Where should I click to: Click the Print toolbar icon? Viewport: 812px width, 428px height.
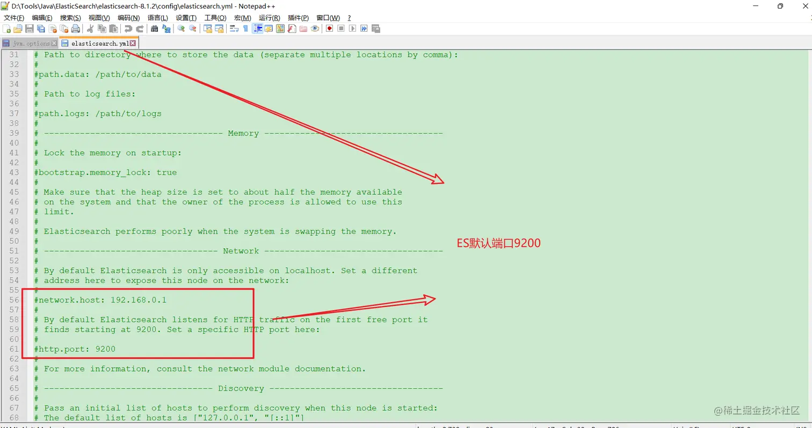75,28
